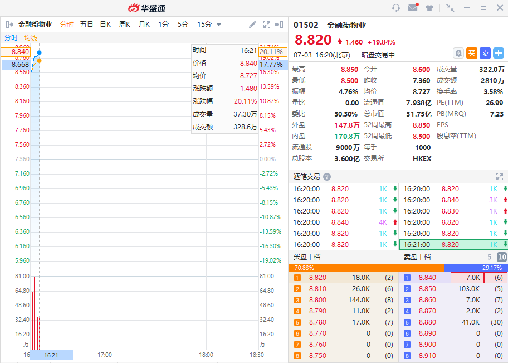Open the messages envelope icon

click(413, 8)
